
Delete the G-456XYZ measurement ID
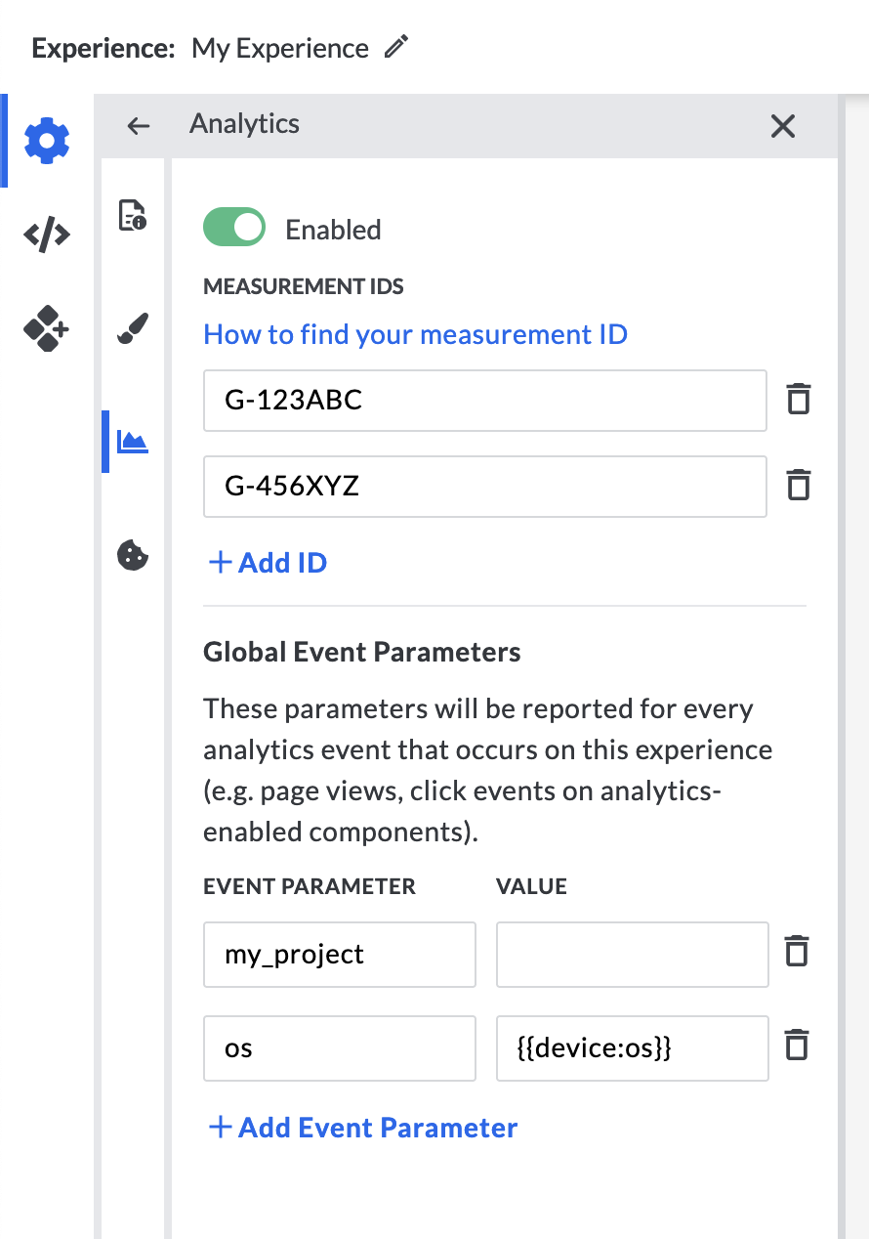tap(798, 485)
